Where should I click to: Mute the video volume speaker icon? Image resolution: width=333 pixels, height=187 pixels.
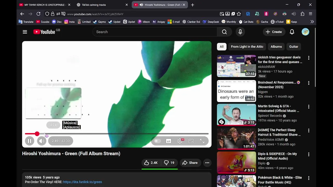(42, 141)
